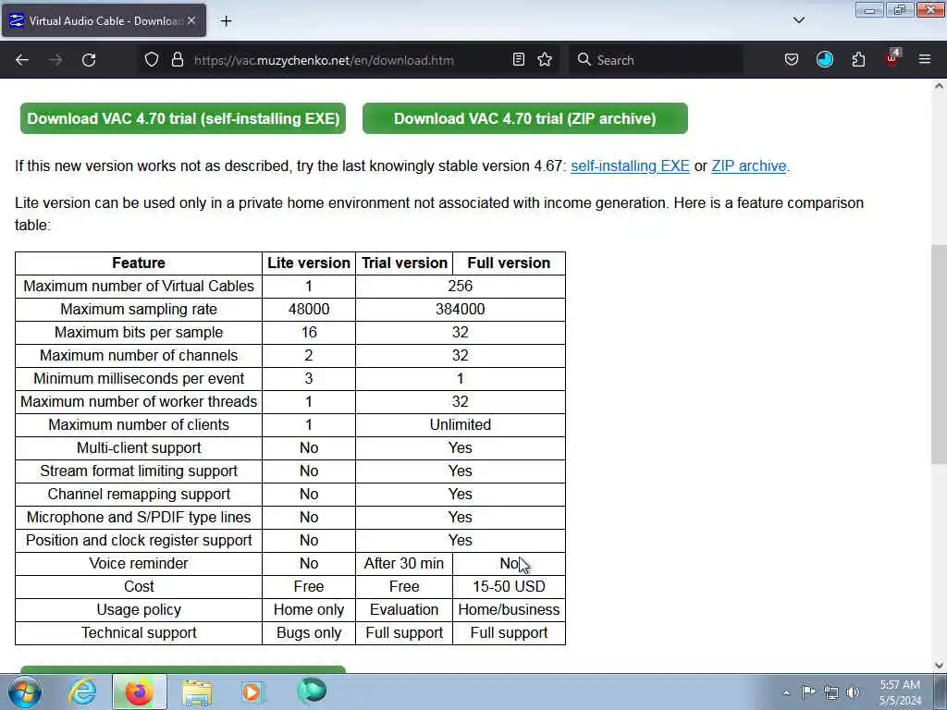View site security padlock info
Screen dimensions: 947x710
[177, 60]
